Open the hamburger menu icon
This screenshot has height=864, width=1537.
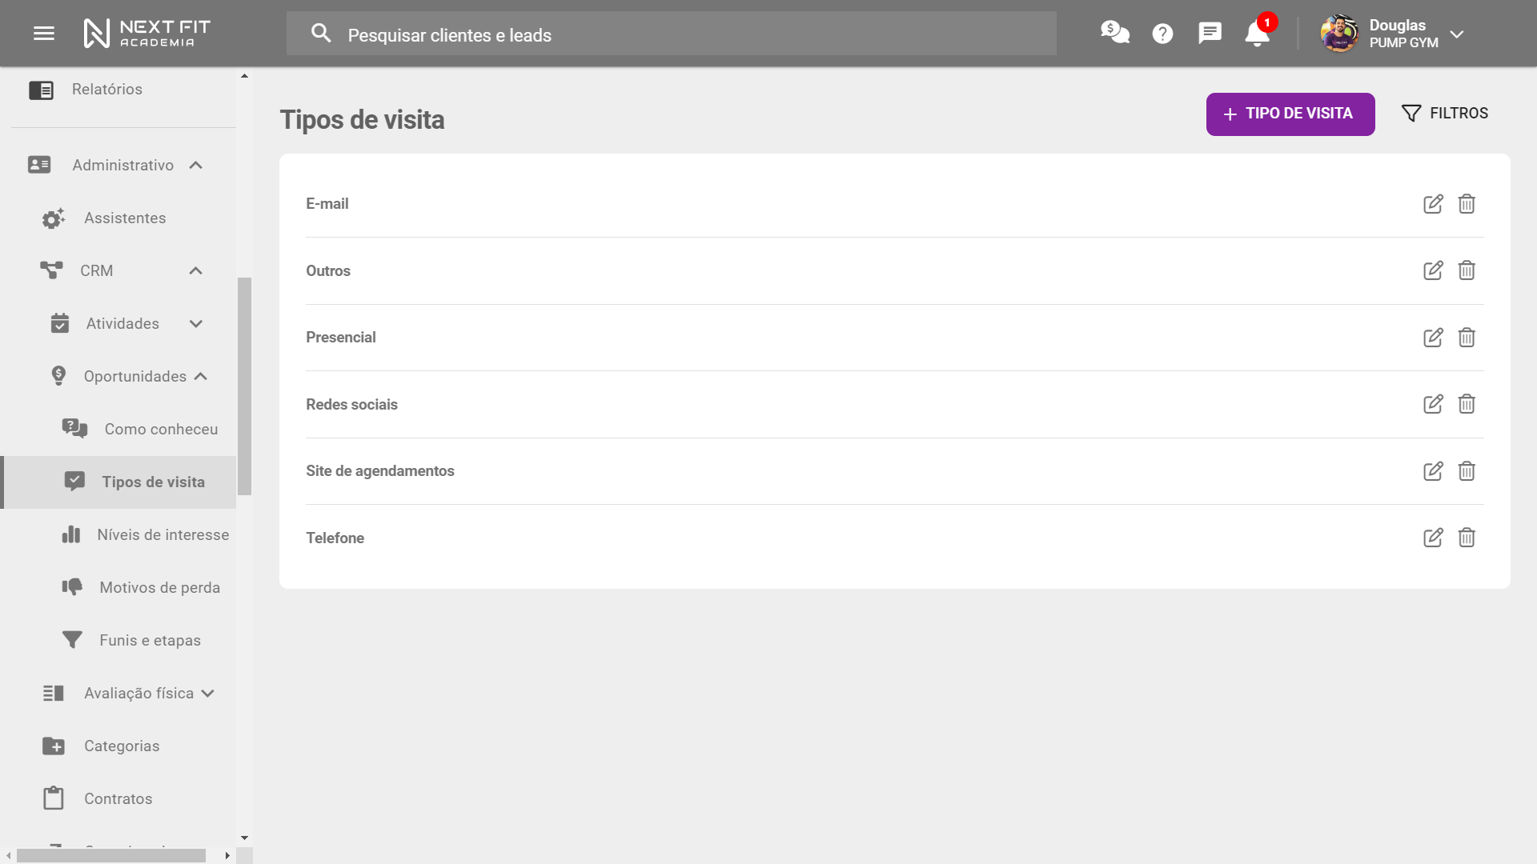click(44, 34)
